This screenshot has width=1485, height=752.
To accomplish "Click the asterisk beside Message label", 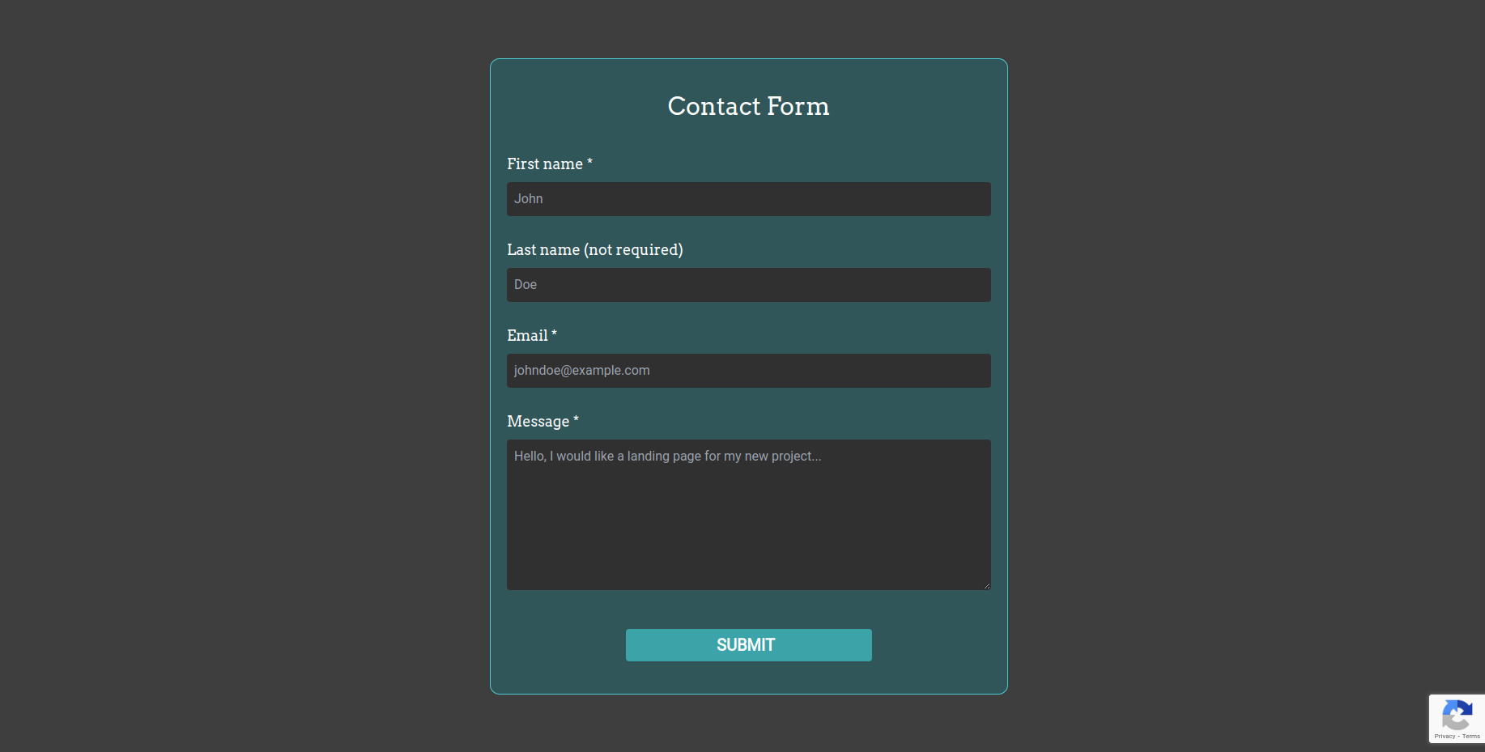I will click(576, 419).
